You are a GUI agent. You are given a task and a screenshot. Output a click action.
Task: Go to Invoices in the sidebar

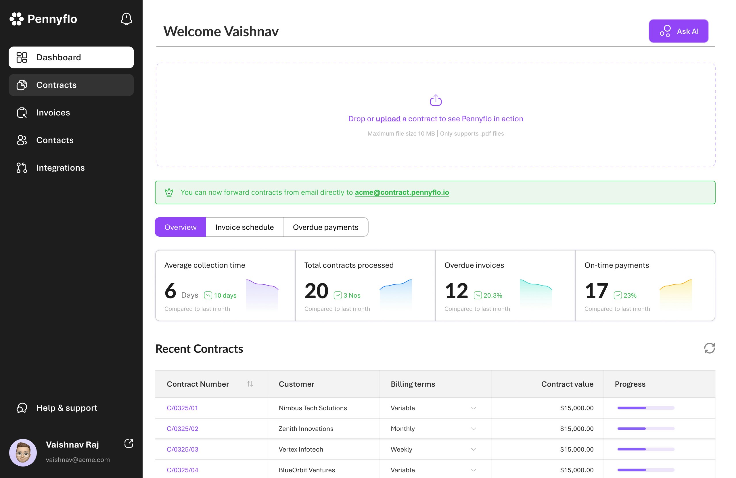[53, 113]
